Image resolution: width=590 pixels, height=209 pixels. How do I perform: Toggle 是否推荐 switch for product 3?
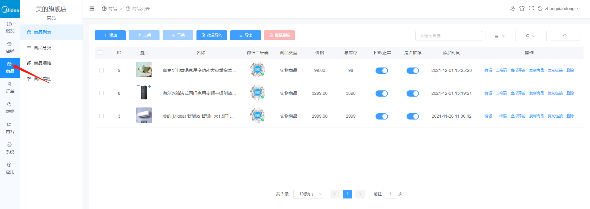coord(413,116)
